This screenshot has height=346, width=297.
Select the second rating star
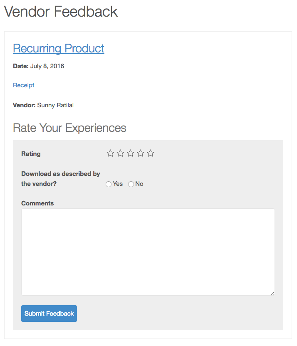[x=120, y=153]
